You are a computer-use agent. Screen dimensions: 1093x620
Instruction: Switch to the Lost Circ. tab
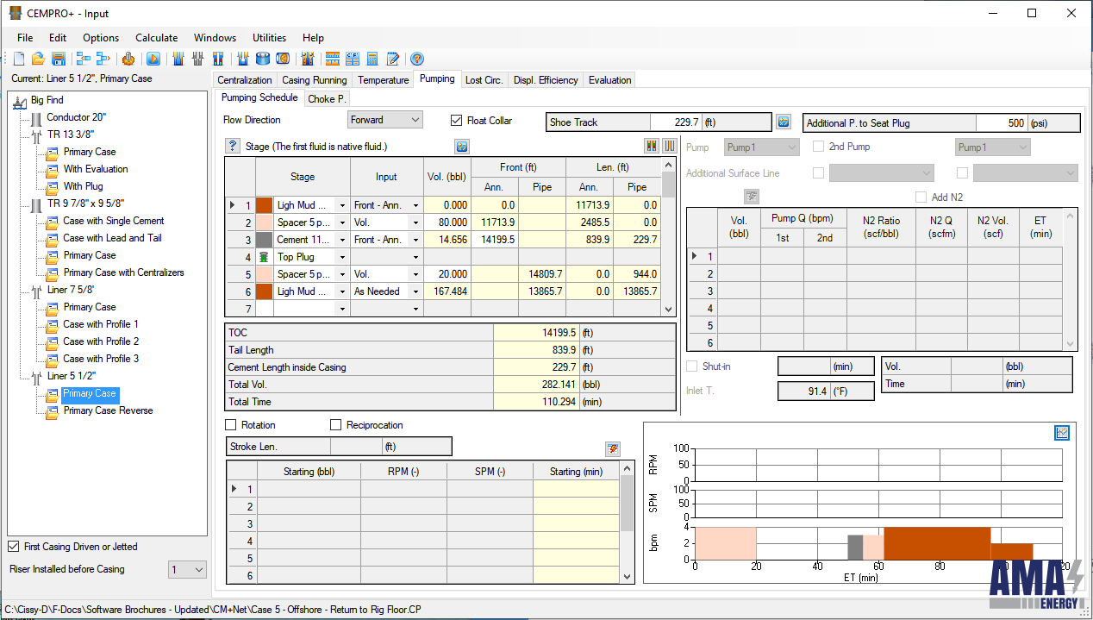click(484, 80)
